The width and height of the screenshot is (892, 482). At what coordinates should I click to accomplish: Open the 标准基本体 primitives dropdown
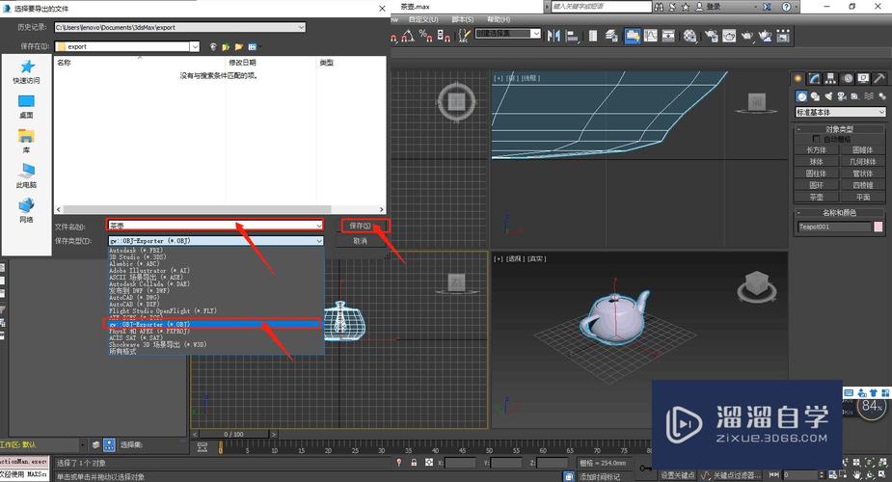coord(840,112)
